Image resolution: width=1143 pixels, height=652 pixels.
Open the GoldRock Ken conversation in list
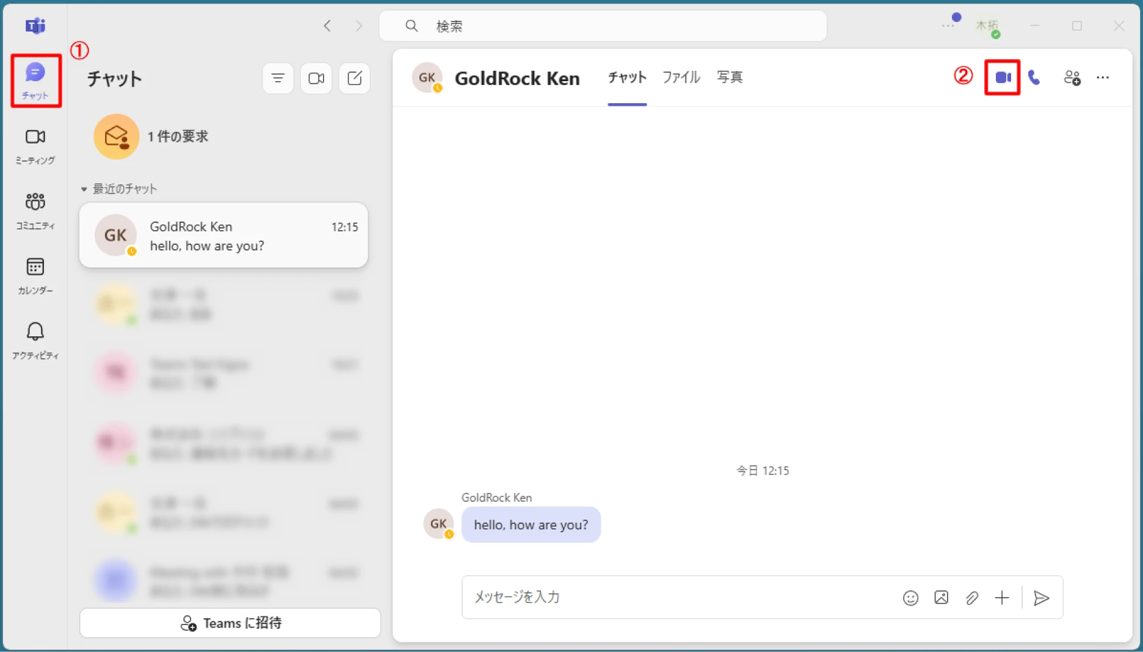click(x=223, y=235)
